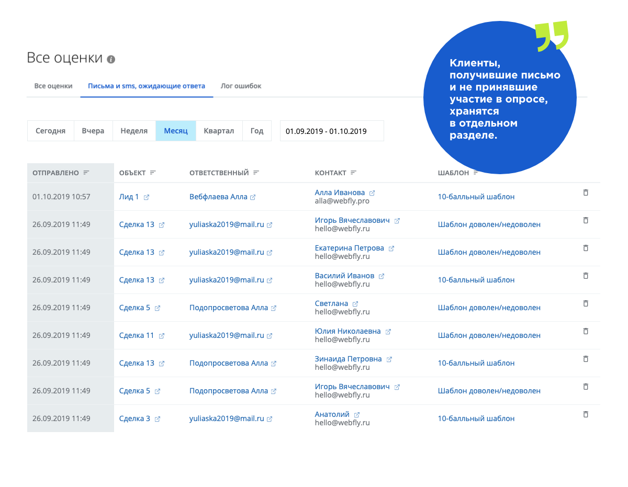Remove the Светлана row using trash icon

[x=586, y=303]
